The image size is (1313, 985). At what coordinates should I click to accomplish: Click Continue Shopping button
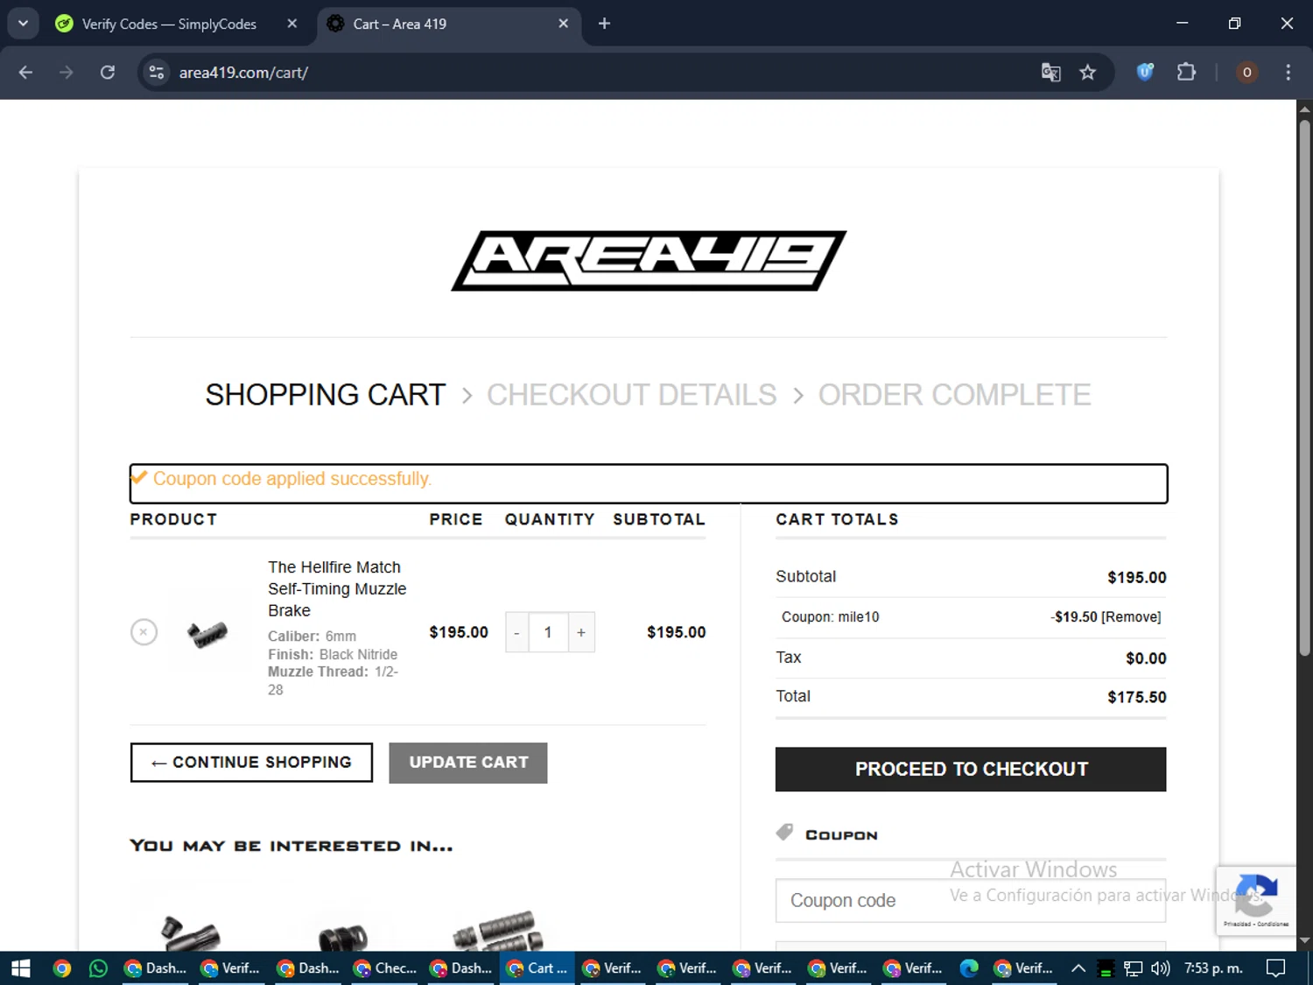point(251,763)
